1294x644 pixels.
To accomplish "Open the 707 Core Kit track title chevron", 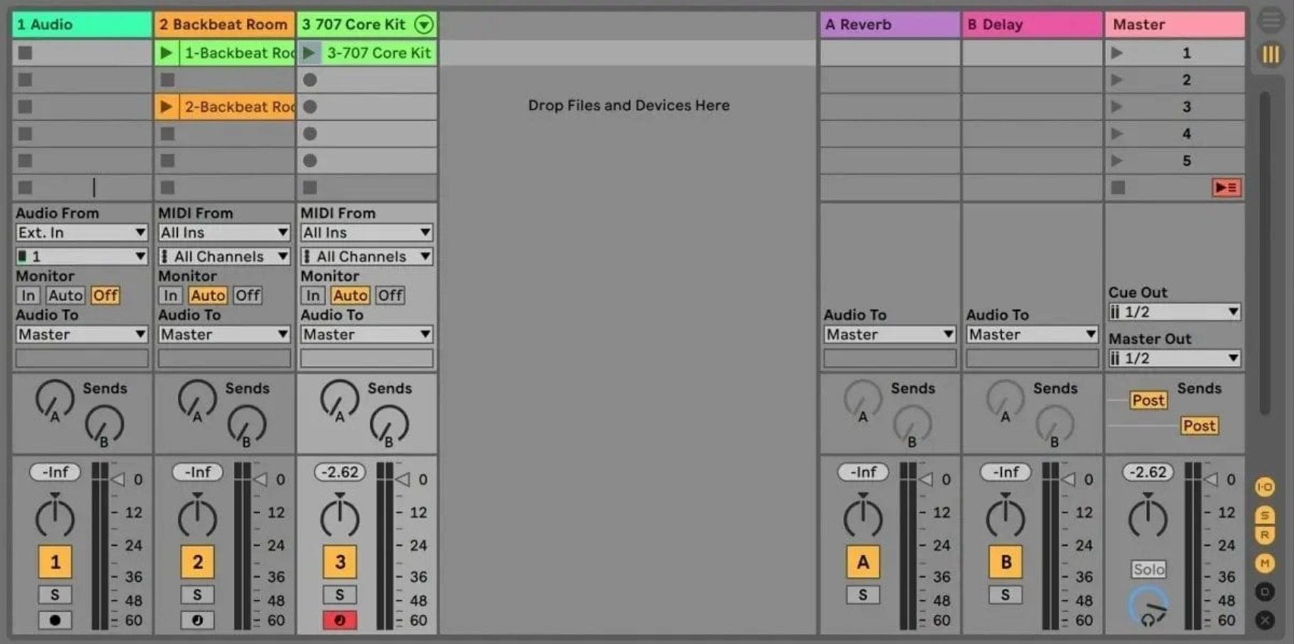I will [424, 25].
